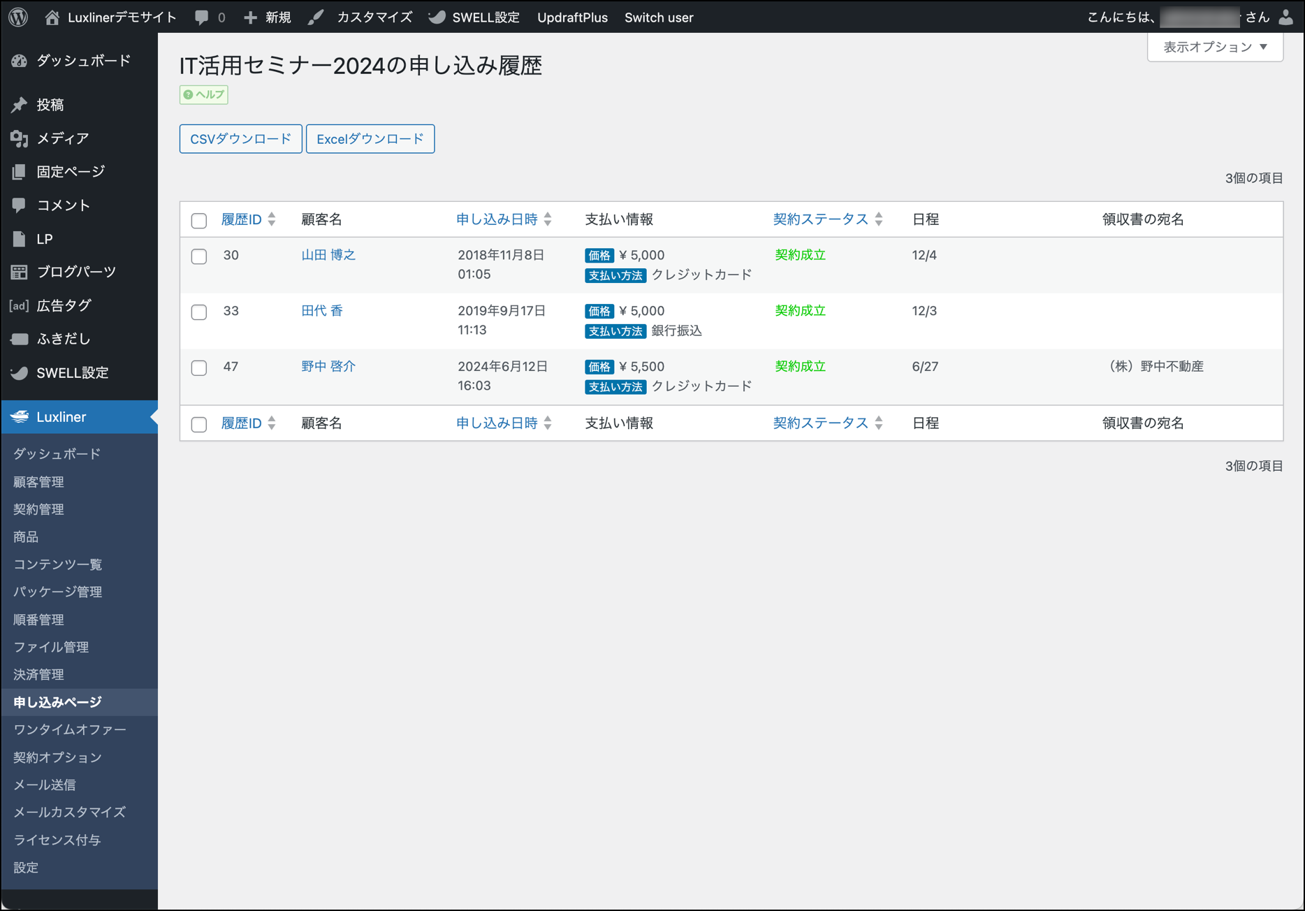Click the WordPress logo icon

[x=18, y=17]
